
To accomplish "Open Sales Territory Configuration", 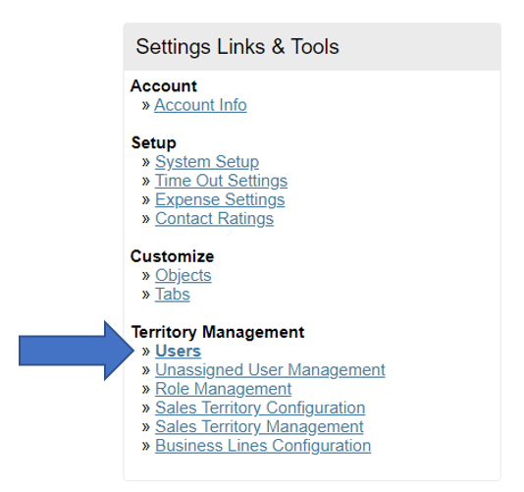I will coord(260,408).
